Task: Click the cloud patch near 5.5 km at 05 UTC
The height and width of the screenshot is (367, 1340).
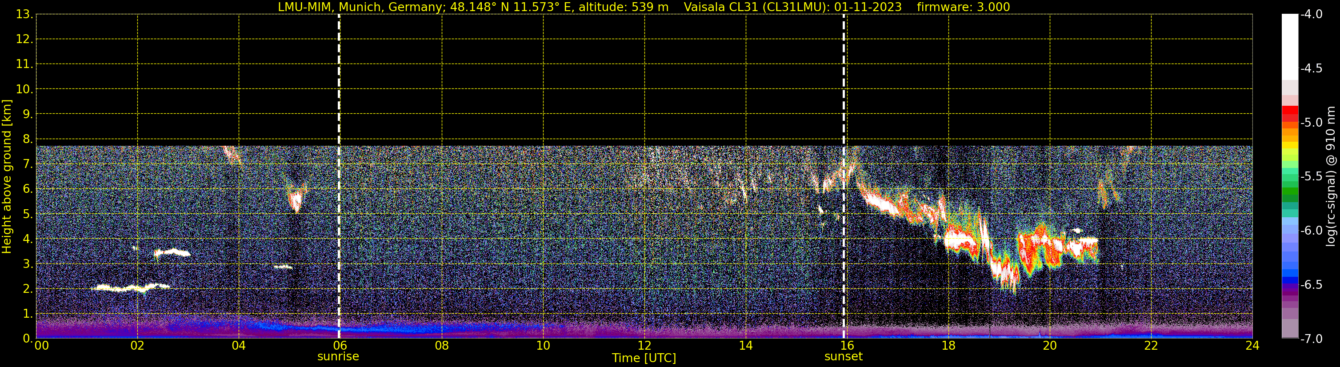Action: 296,200
